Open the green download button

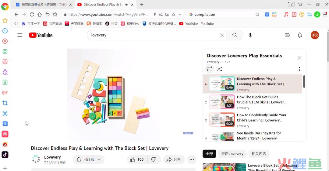click(317, 15)
